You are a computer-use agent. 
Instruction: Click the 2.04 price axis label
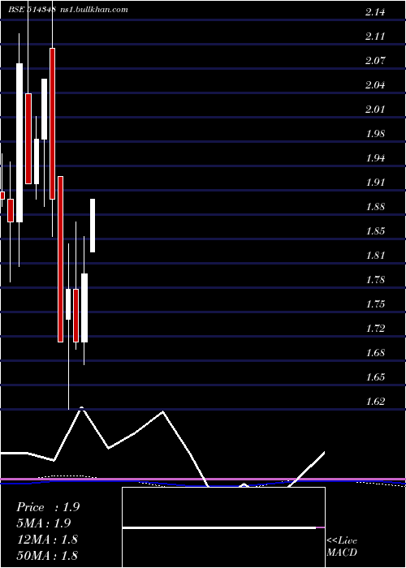(x=375, y=85)
